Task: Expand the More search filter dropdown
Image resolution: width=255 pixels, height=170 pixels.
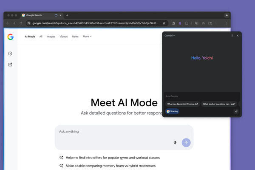Action: click(x=87, y=37)
